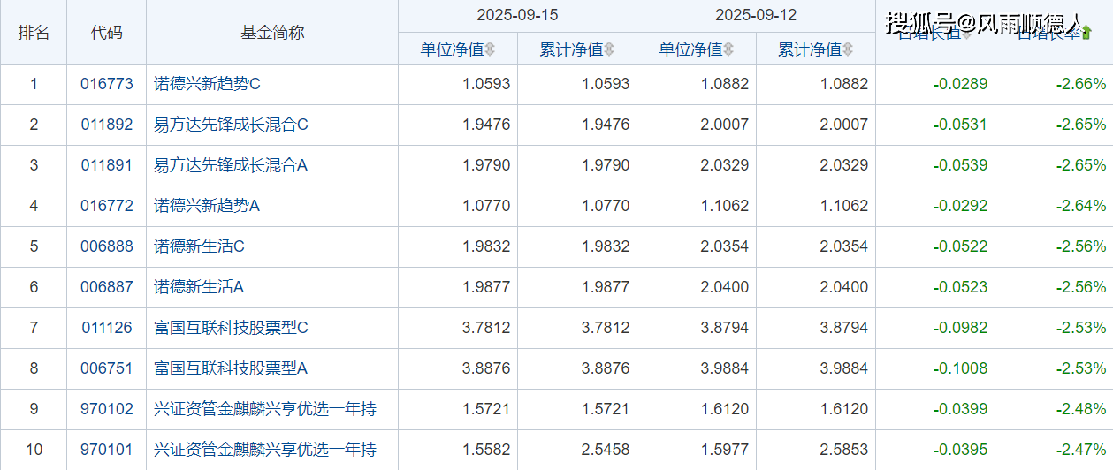Viewport: 1113px width, 470px height.
Task: Click the 排名 column header
Action: click(34, 33)
